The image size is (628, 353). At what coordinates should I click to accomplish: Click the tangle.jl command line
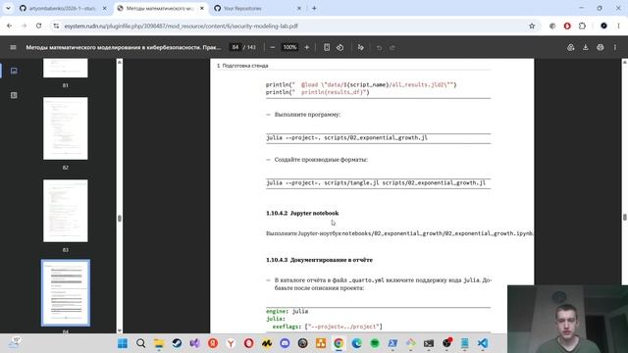[376, 183]
